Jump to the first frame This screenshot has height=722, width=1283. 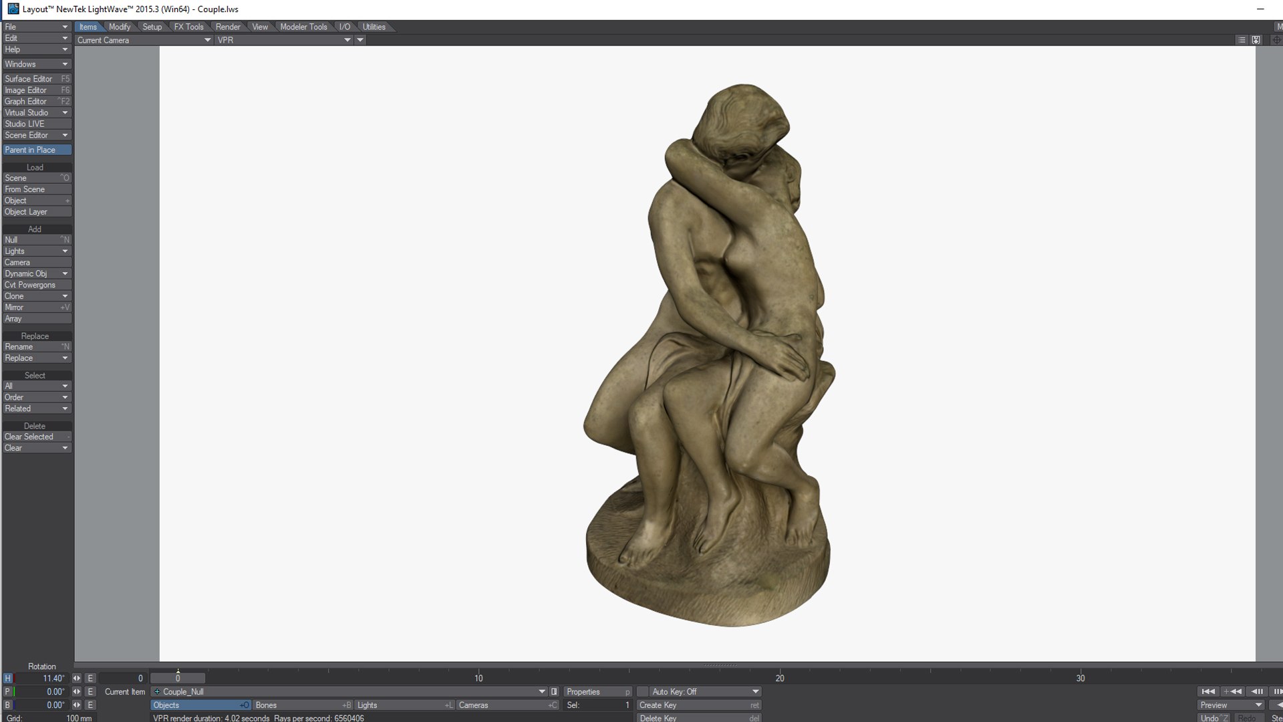point(1207,691)
